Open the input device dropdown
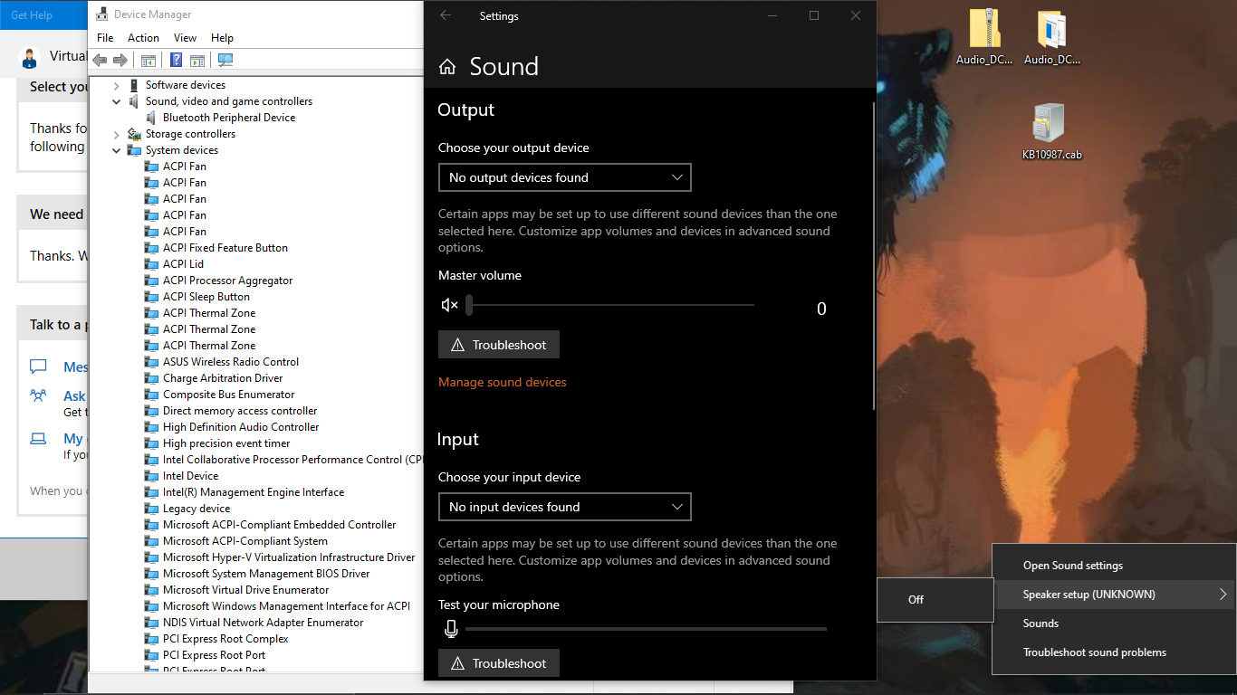This screenshot has width=1237, height=695. click(x=565, y=507)
